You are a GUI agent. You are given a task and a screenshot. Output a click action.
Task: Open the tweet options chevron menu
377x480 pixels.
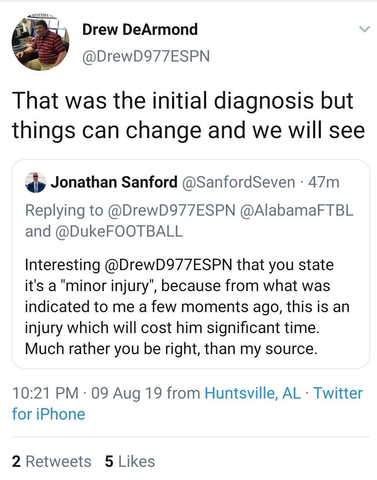click(x=363, y=29)
